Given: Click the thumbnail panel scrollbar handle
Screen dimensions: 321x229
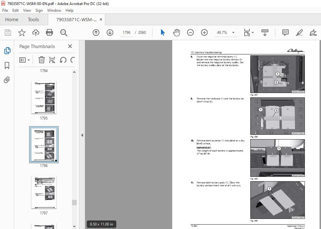Looking at the screenshot, I should pos(74,202).
